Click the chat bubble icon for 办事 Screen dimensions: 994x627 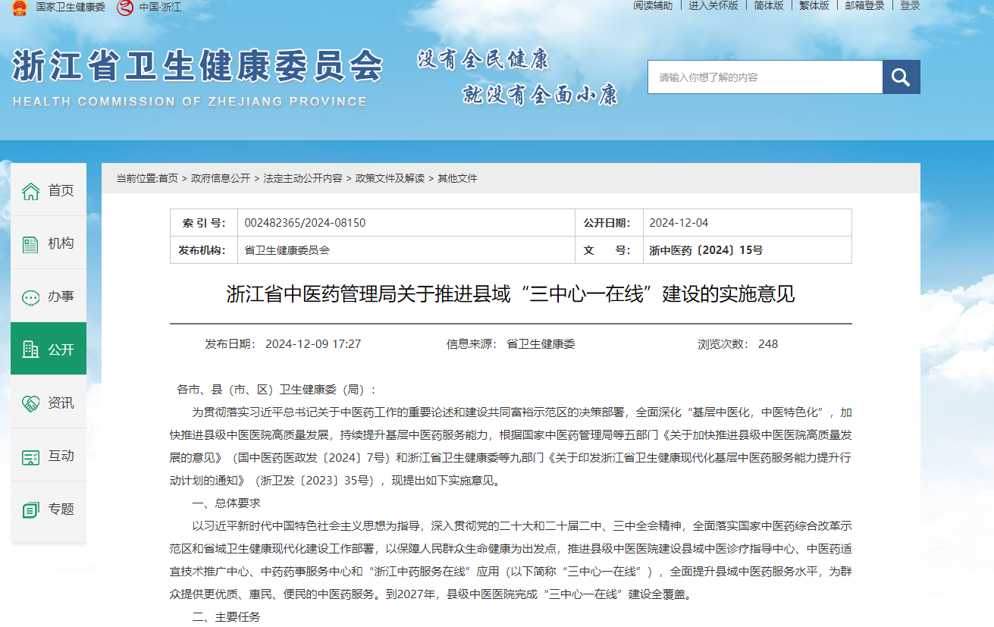coord(30,297)
